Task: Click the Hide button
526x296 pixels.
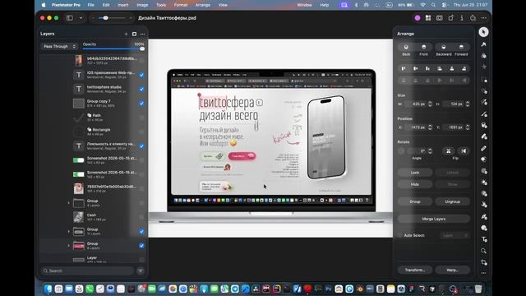Action: (x=415, y=184)
